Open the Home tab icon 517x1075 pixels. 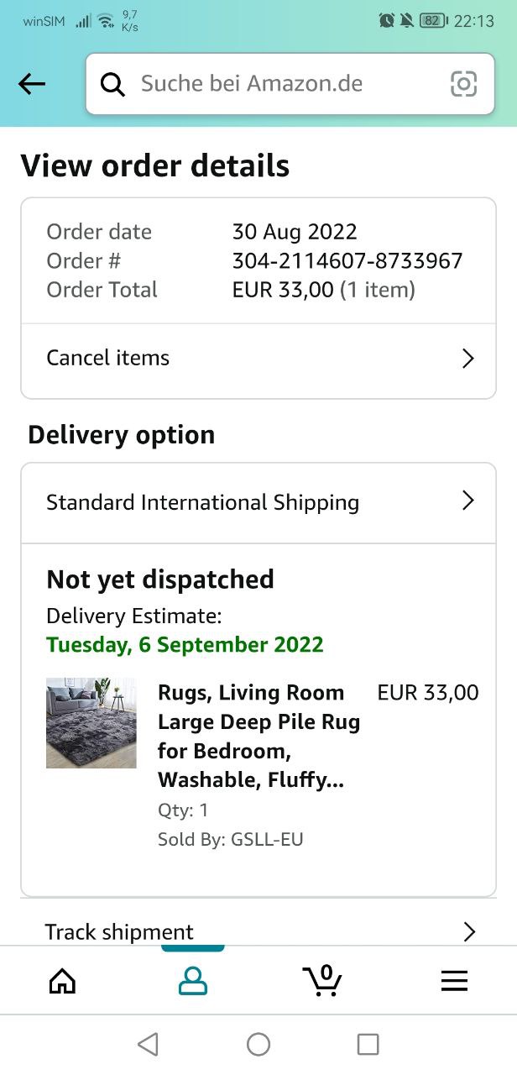click(x=63, y=980)
